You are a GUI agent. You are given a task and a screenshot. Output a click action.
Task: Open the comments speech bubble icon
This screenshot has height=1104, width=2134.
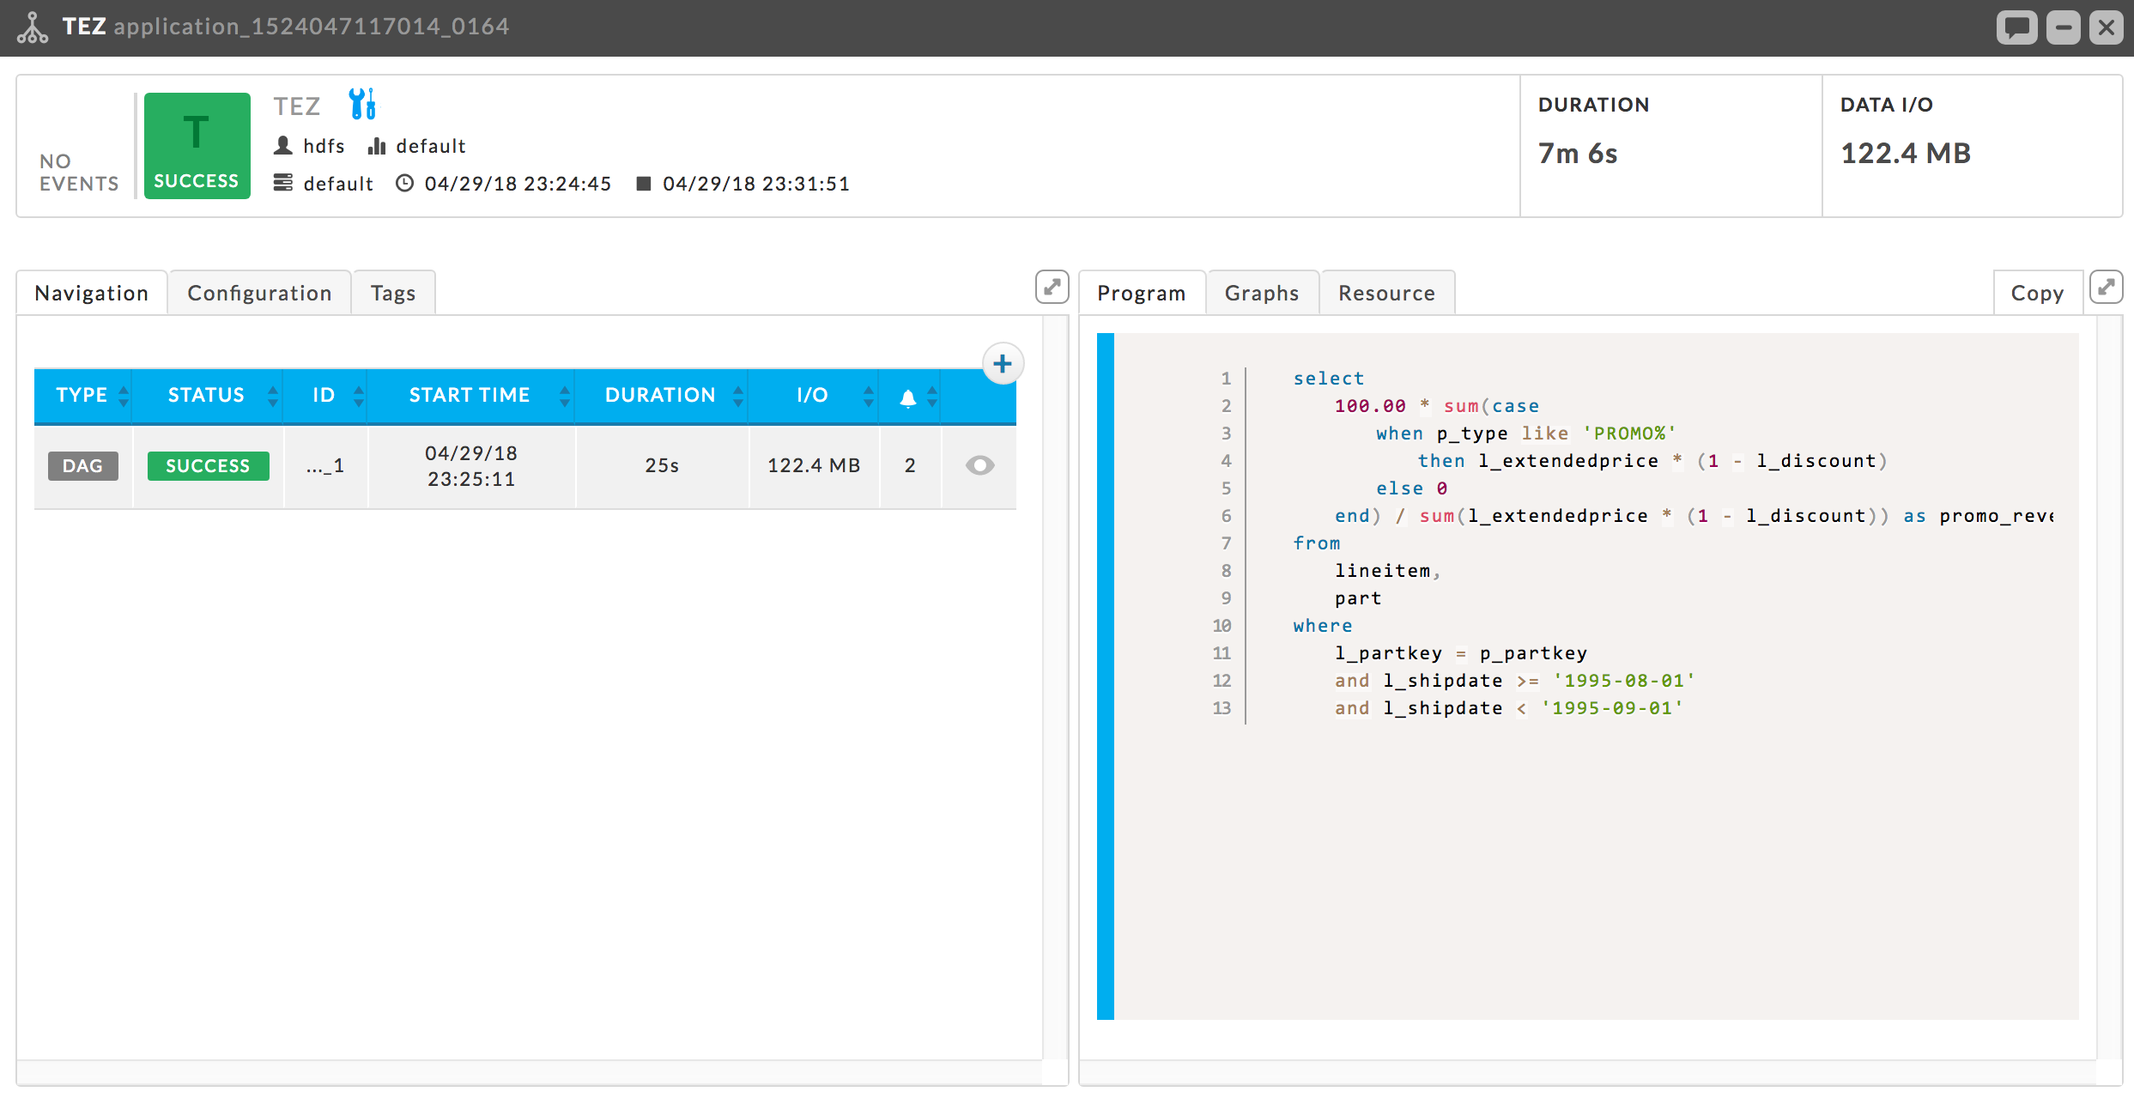[2016, 27]
